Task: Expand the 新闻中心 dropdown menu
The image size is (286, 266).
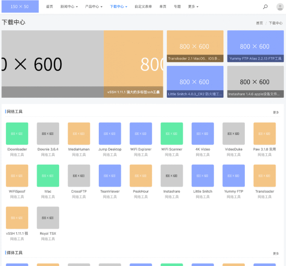Action: 69,6
